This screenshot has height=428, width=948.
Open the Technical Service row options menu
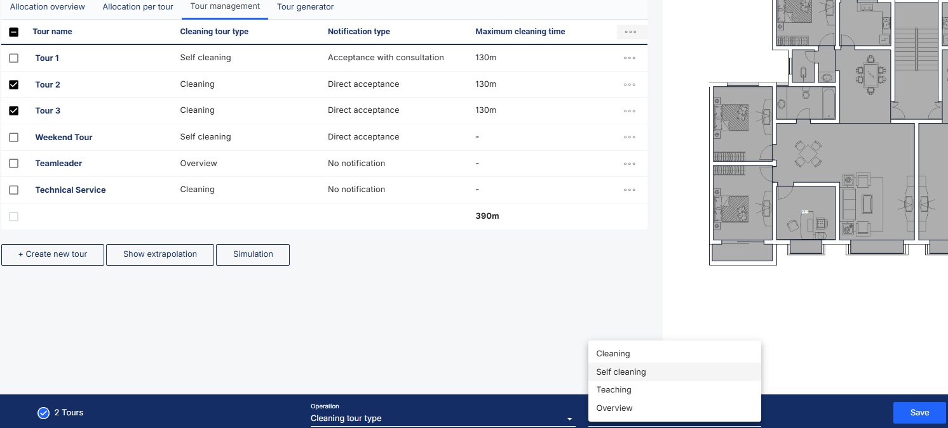[x=629, y=190]
